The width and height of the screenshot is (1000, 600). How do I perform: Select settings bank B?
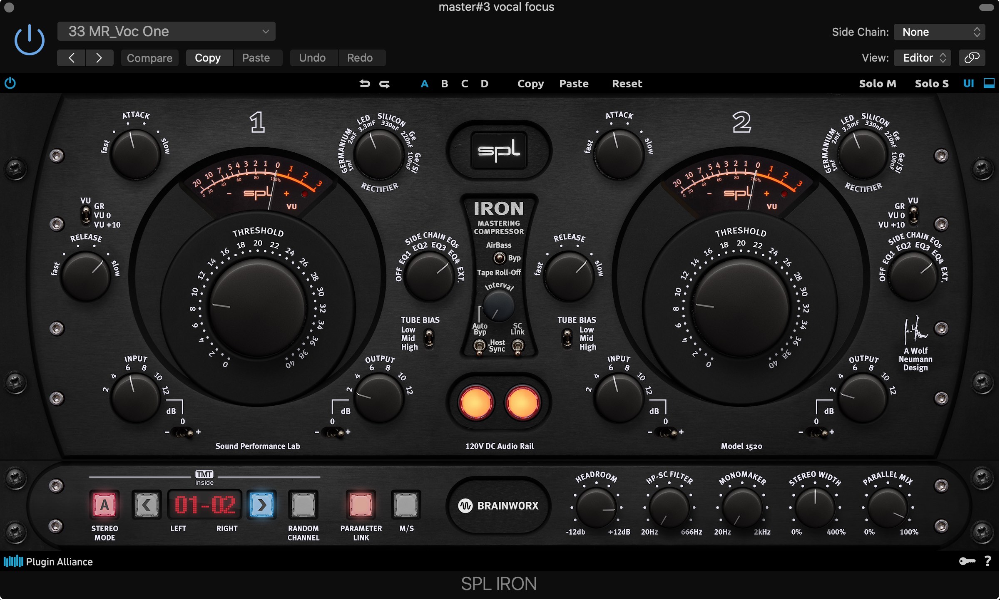[x=445, y=84]
